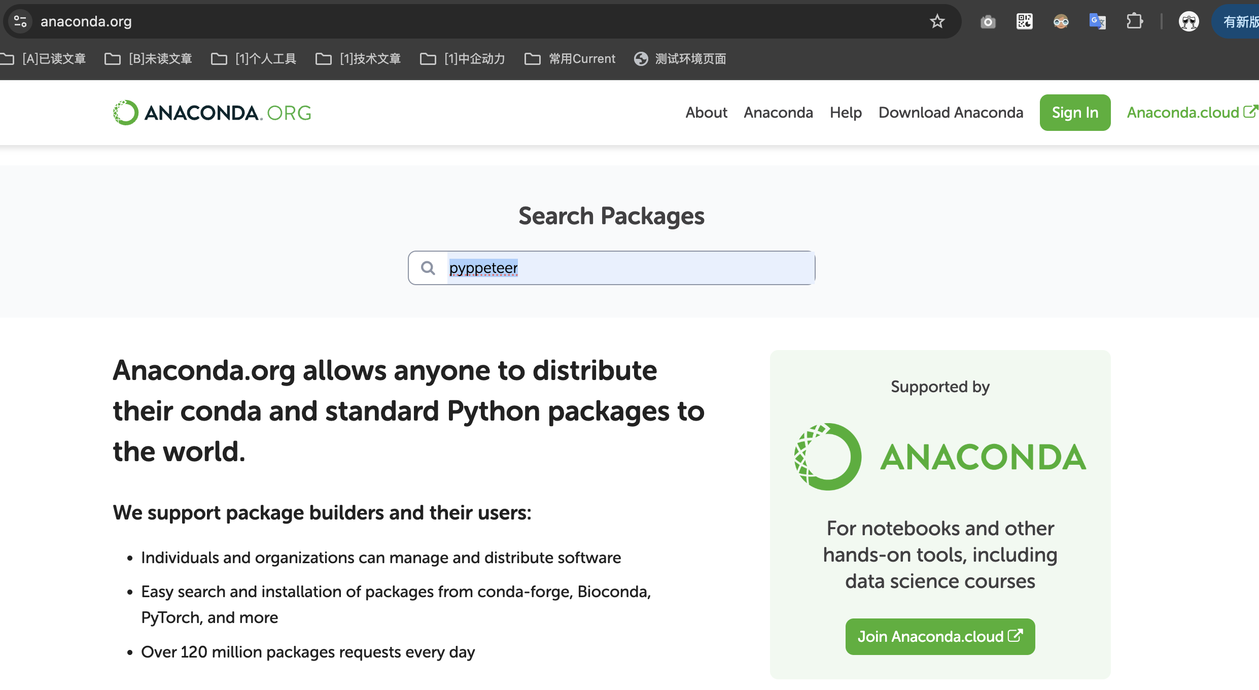Screen dimensions: 1259x690
Task: Go to Download Anaconda page
Action: pos(951,113)
